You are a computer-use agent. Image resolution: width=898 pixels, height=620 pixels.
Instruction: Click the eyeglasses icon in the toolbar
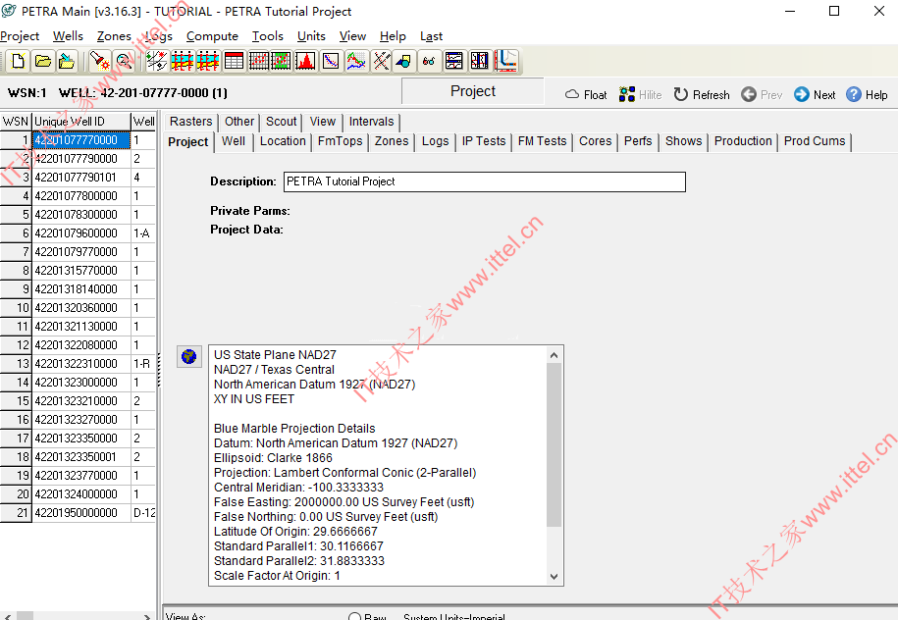(428, 61)
